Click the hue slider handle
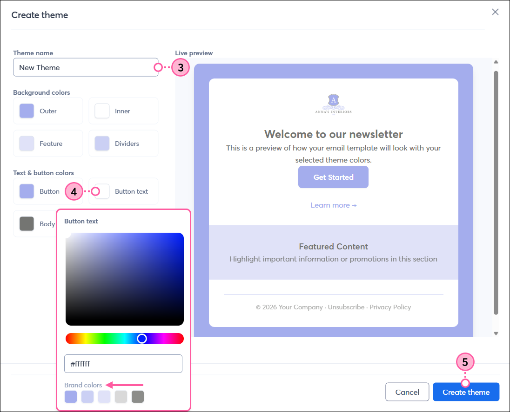 coord(142,338)
